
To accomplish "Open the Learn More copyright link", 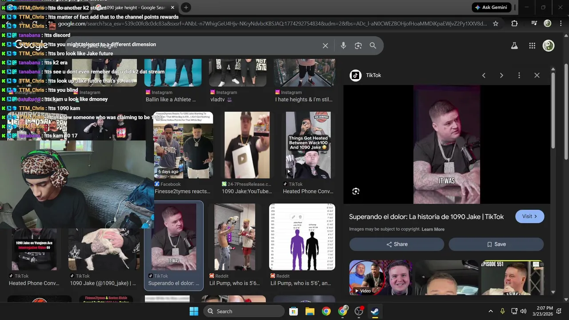I will tap(433, 229).
